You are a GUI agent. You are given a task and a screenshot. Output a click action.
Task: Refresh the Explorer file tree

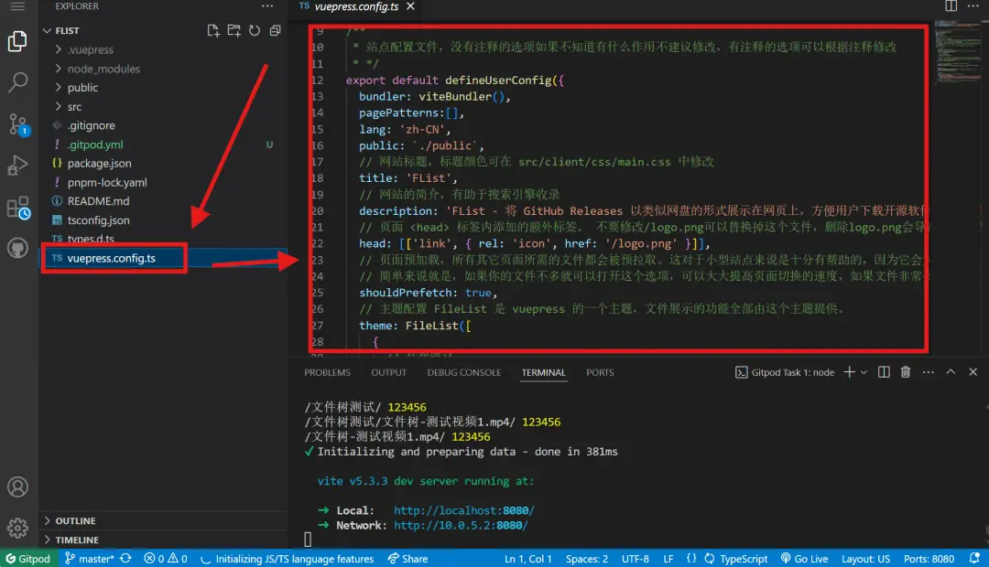(x=254, y=30)
